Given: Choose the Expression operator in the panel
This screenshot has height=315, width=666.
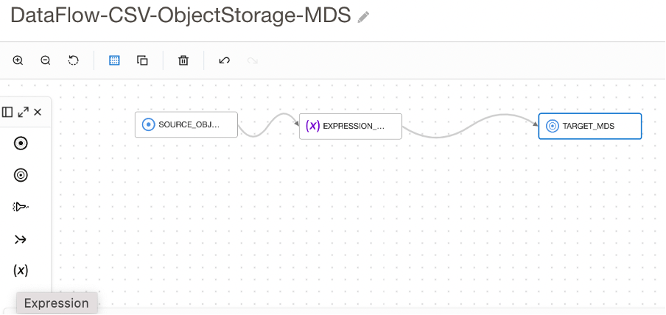Looking at the screenshot, I should [x=21, y=270].
